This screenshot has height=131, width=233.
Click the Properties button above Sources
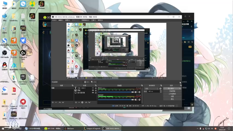tap(87, 82)
